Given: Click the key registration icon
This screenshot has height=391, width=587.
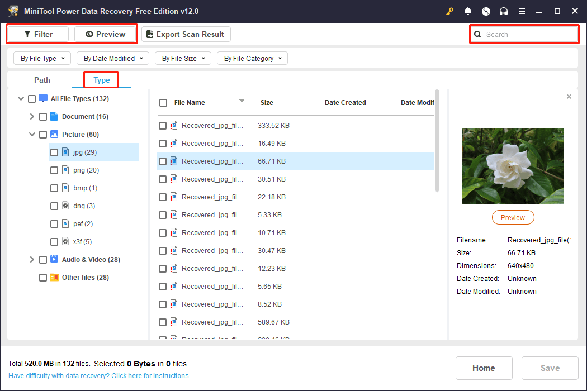Looking at the screenshot, I should 449,11.
